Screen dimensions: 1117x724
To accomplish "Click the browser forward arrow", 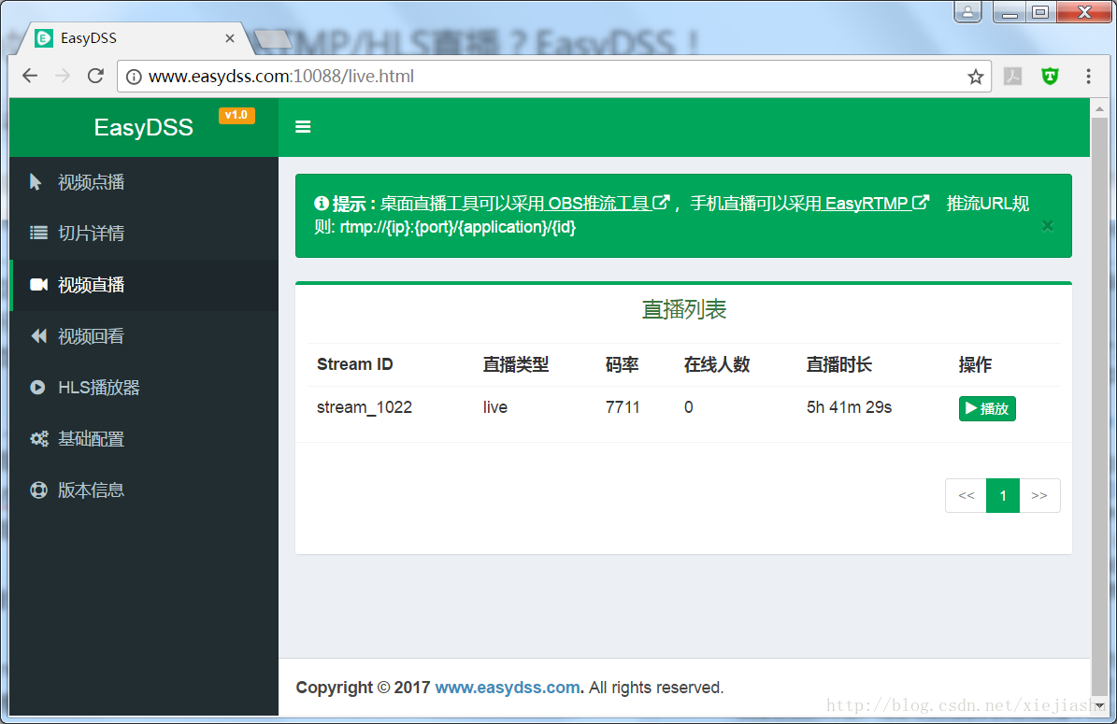I will pyautogui.click(x=63, y=77).
